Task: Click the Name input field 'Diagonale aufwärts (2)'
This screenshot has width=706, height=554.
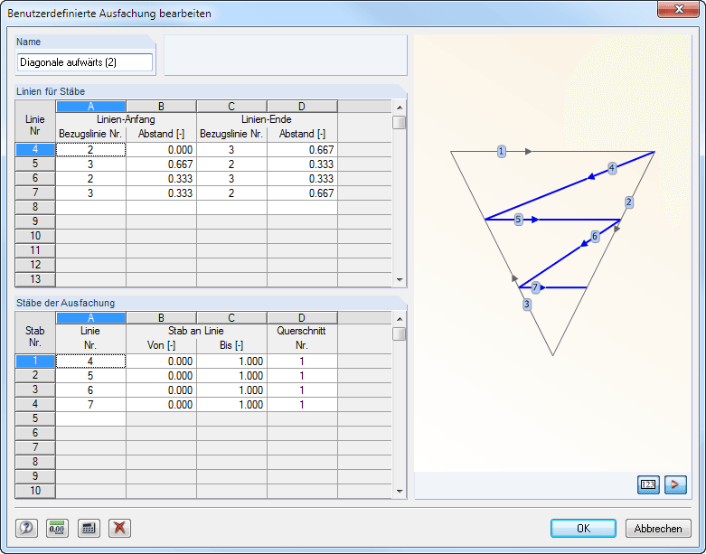Action: [85, 62]
